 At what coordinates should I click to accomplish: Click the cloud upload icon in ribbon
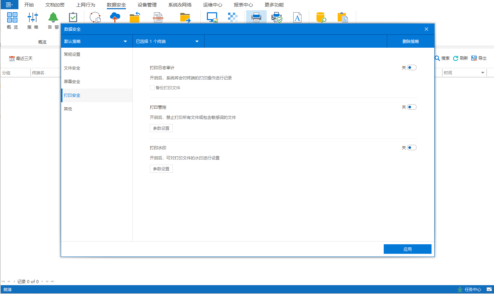pos(115,17)
